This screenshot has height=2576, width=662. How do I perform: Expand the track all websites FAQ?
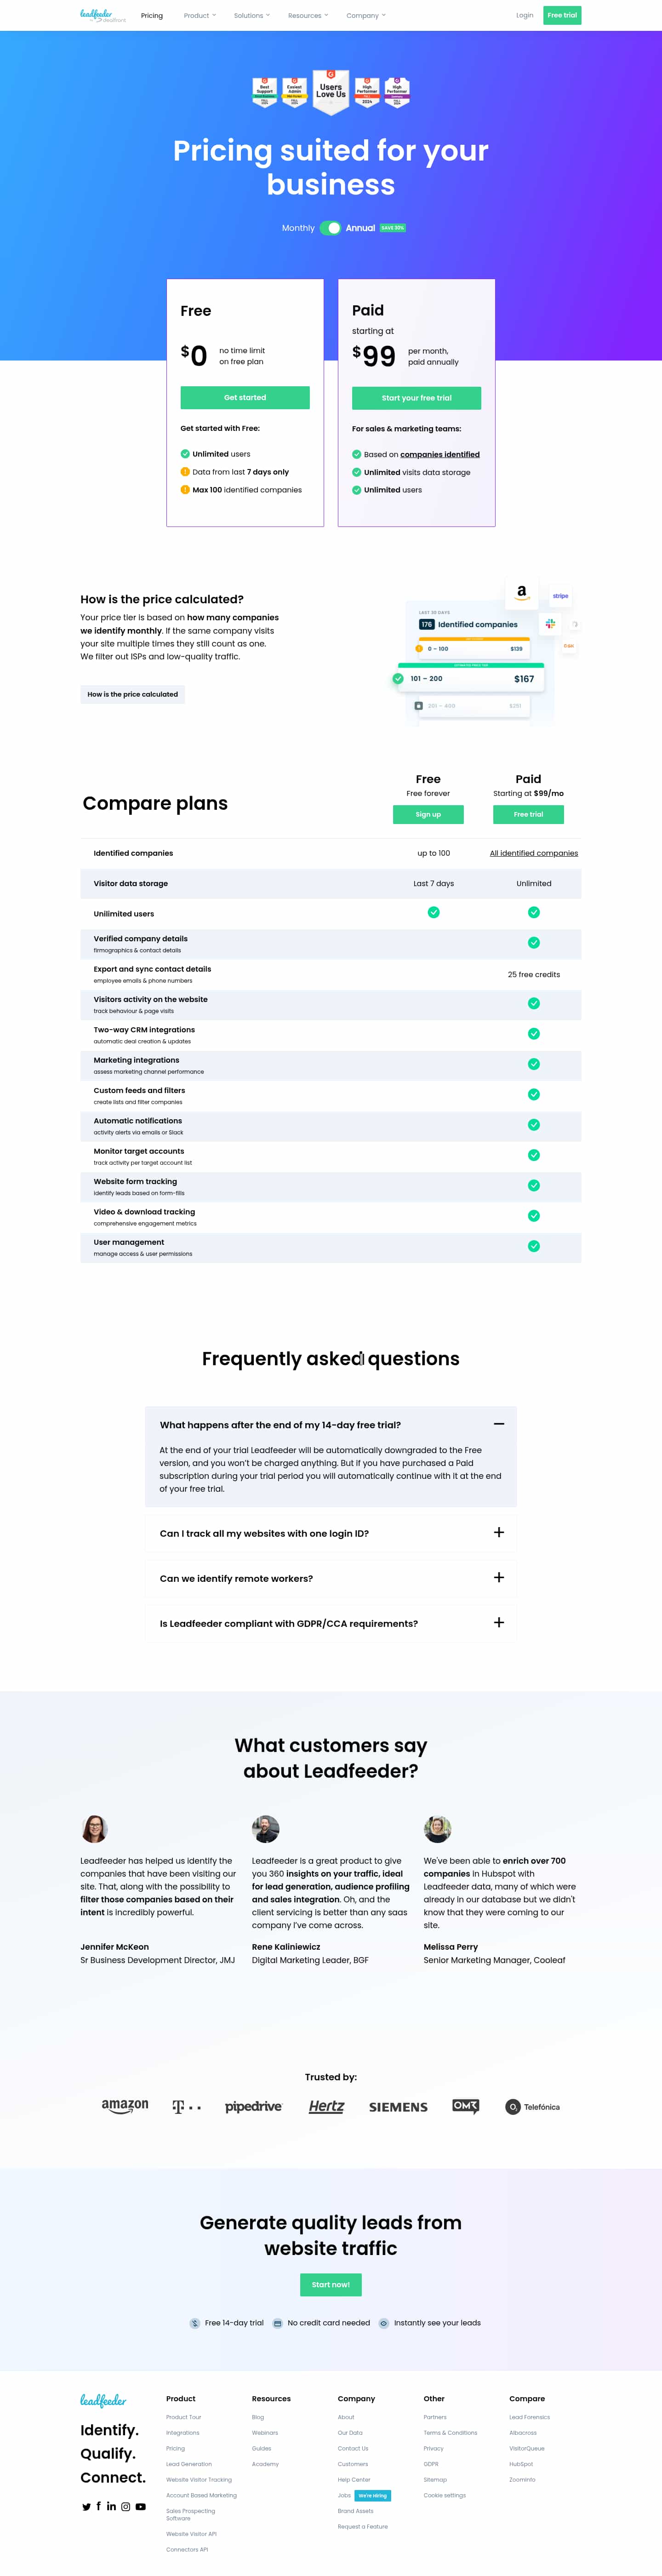pos(498,1532)
